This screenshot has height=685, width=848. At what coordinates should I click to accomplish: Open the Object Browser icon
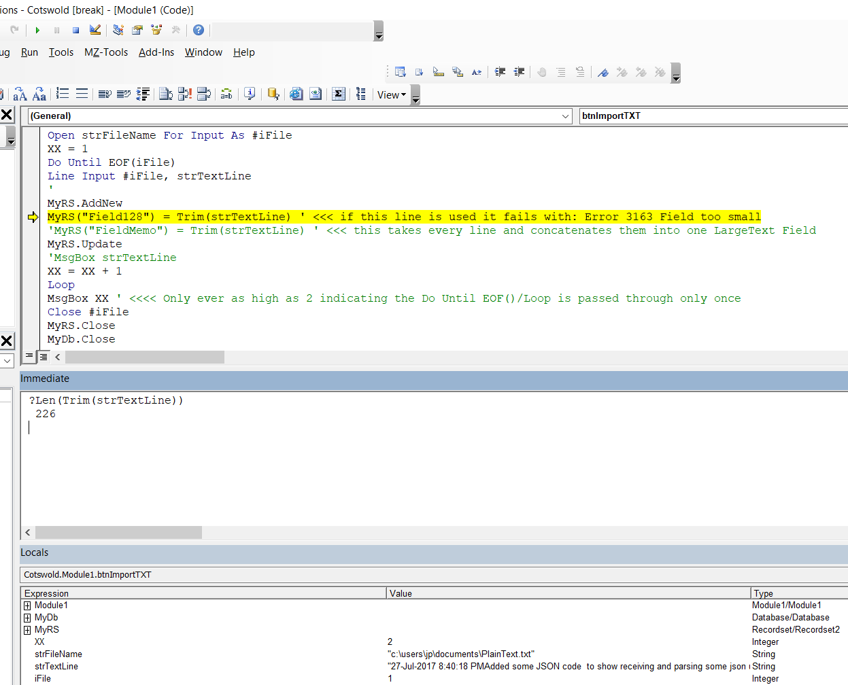[156, 30]
